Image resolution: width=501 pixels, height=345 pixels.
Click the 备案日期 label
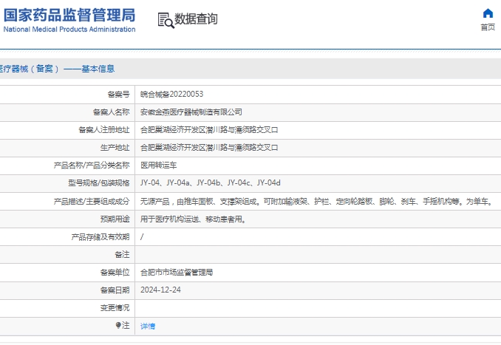coord(115,290)
